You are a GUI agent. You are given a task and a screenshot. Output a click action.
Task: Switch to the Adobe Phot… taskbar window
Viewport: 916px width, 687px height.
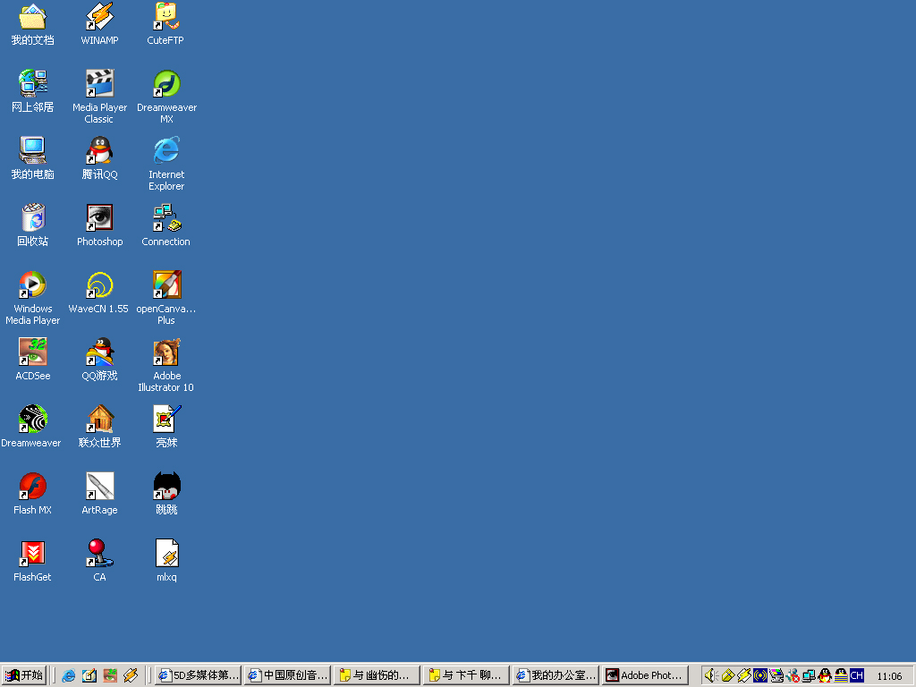click(x=645, y=675)
